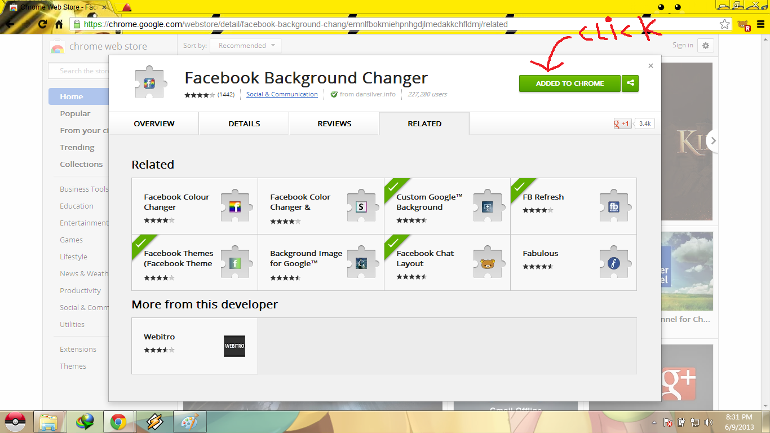Open Internet Download Manager taskbar icon
The width and height of the screenshot is (770, 433).
point(86,422)
